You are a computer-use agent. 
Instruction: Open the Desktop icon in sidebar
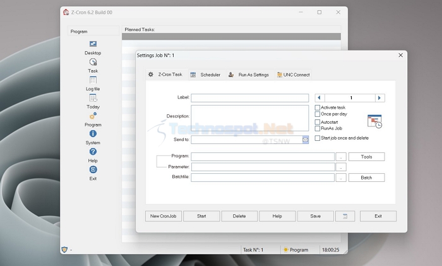point(93,44)
